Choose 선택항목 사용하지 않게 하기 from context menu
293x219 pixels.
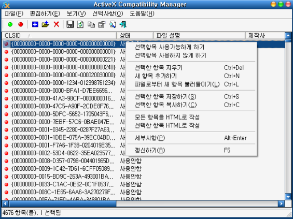click(191, 55)
